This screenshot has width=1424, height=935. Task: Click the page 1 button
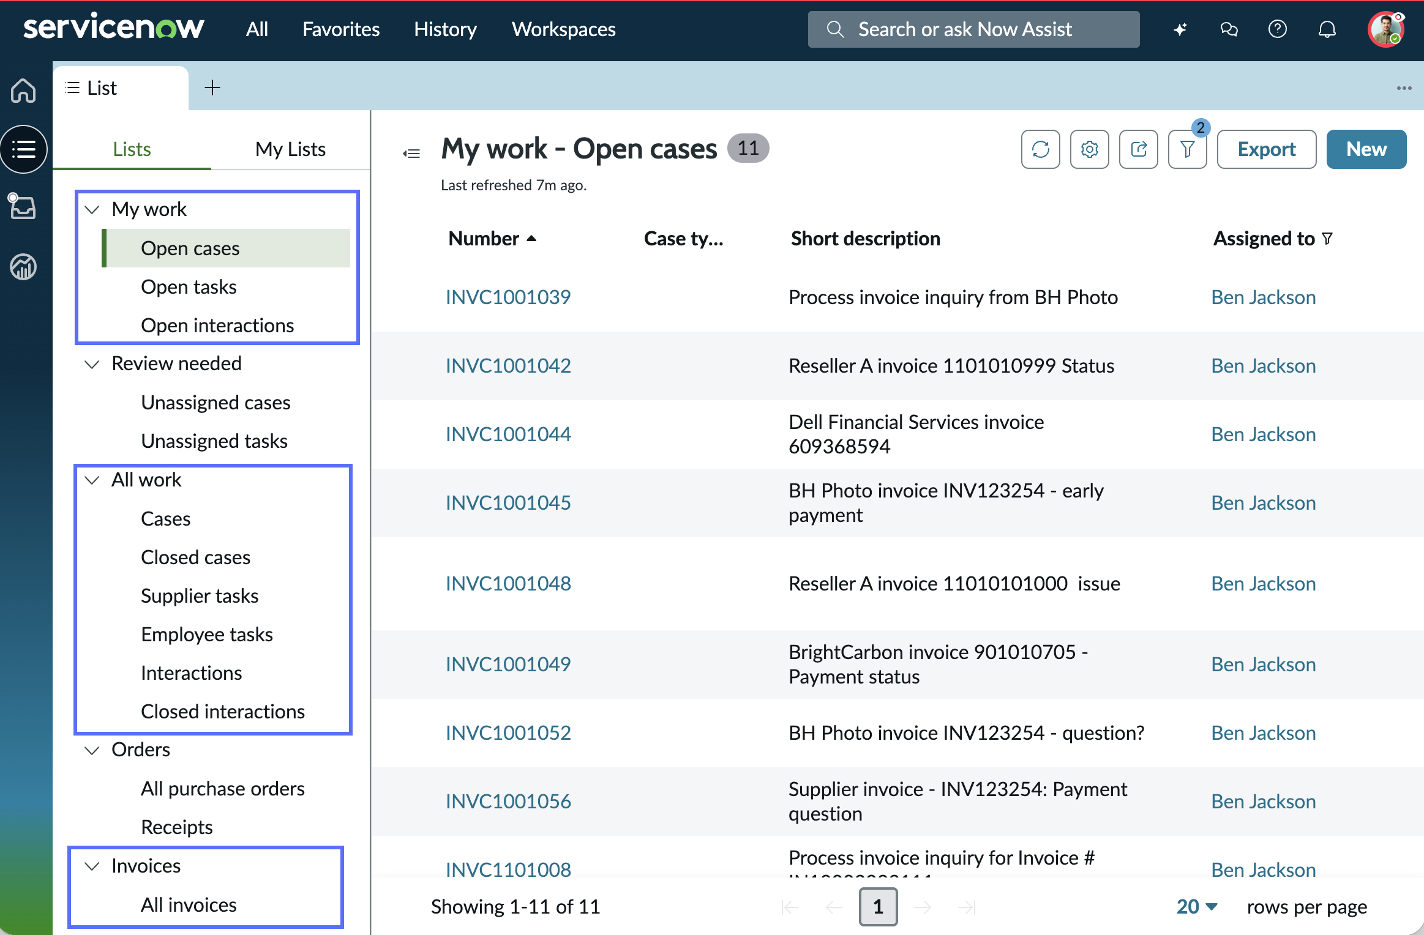click(x=879, y=907)
